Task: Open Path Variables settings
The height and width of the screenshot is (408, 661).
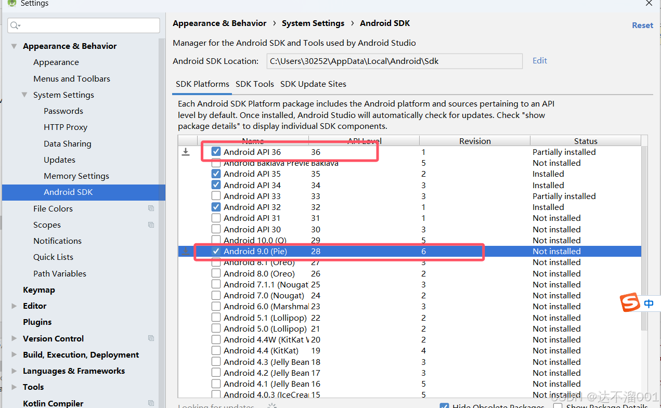Action: pyautogui.click(x=60, y=273)
